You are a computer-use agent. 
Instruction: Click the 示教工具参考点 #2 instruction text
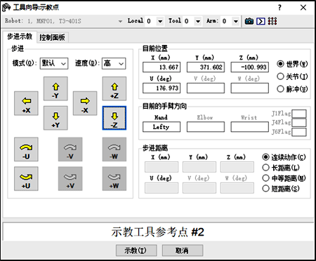(x=158, y=232)
